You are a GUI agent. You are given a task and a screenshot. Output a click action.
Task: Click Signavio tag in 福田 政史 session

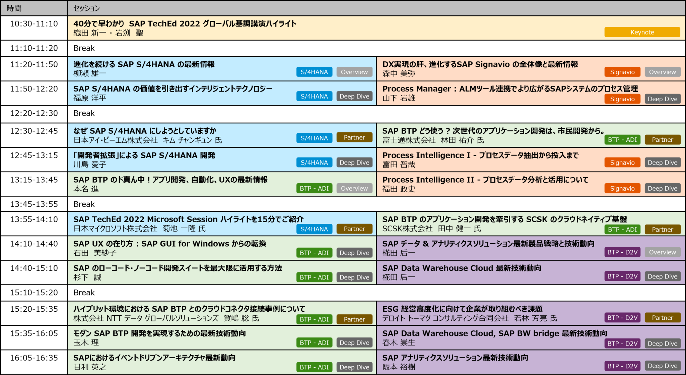(622, 188)
